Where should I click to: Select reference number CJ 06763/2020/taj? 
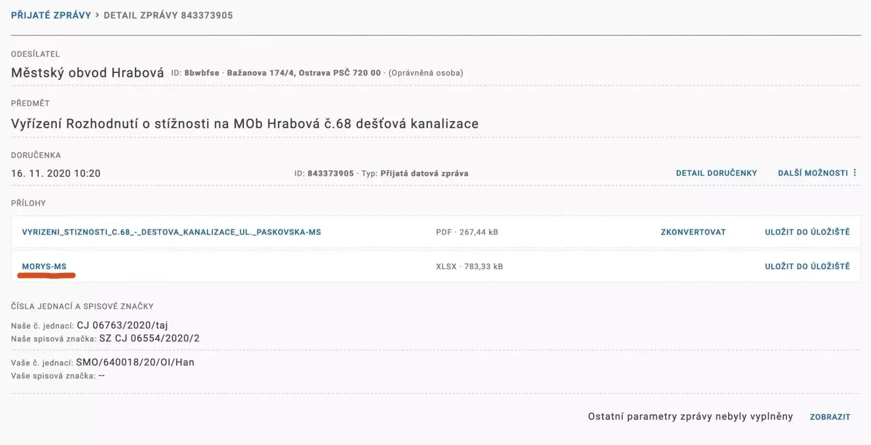point(122,325)
